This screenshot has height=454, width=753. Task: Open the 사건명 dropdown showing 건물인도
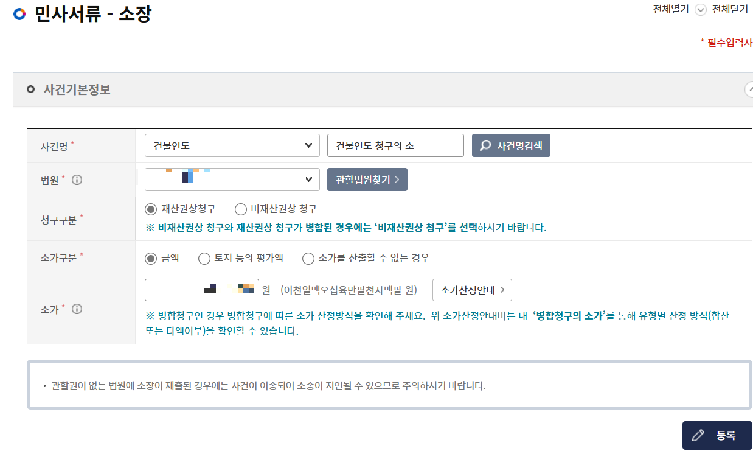click(232, 145)
